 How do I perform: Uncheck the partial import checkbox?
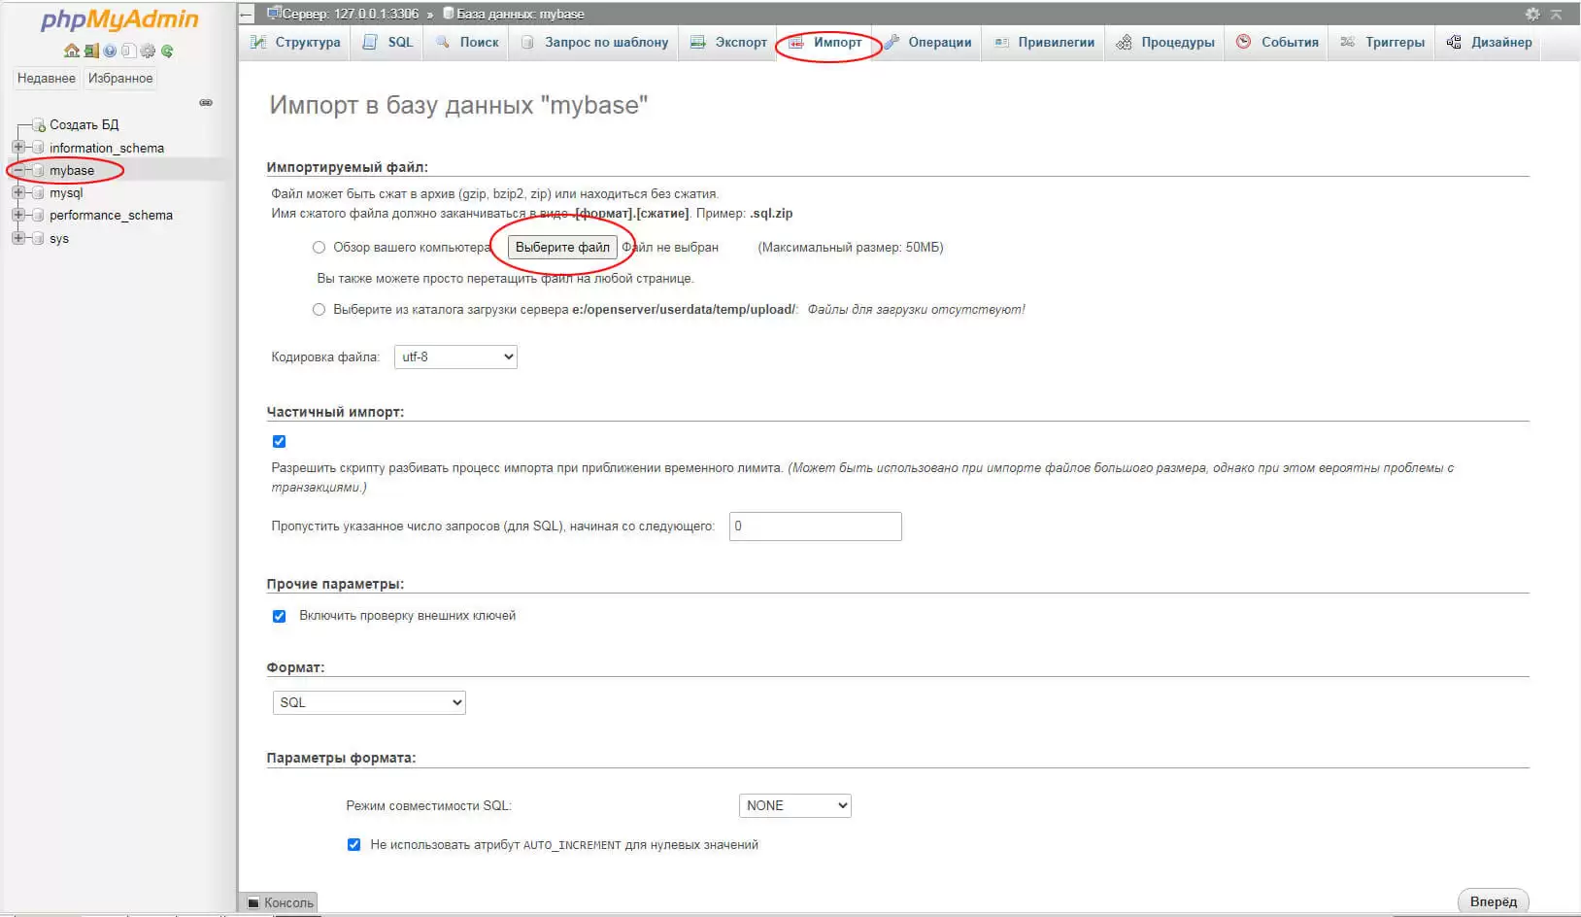(280, 441)
